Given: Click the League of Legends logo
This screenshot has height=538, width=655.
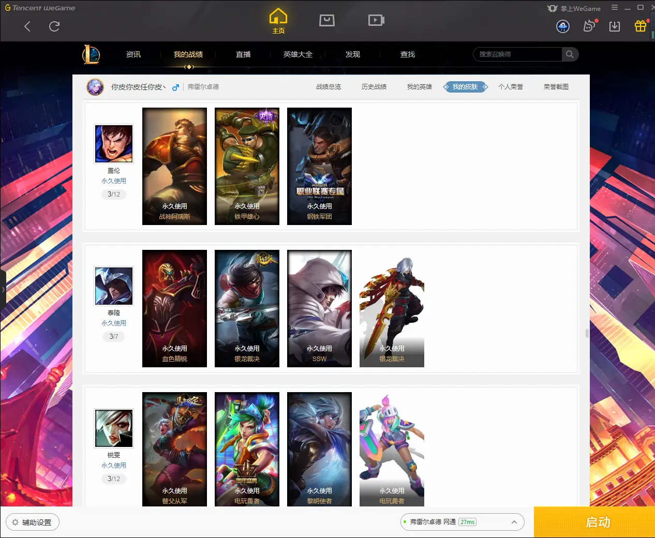Looking at the screenshot, I should click(x=91, y=54).
